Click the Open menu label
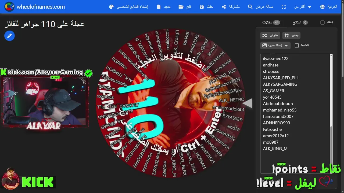 click(x=189, y=7)
